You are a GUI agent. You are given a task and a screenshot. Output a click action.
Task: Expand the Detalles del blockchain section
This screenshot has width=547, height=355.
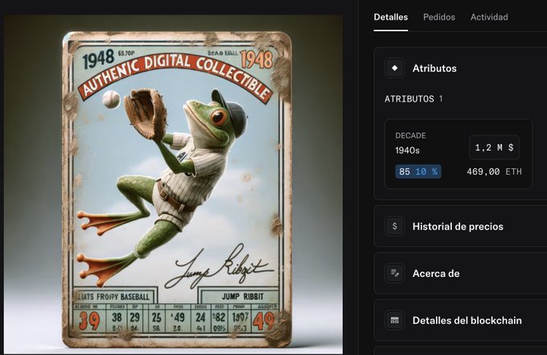pyautogui.click(x=460, y=320)
